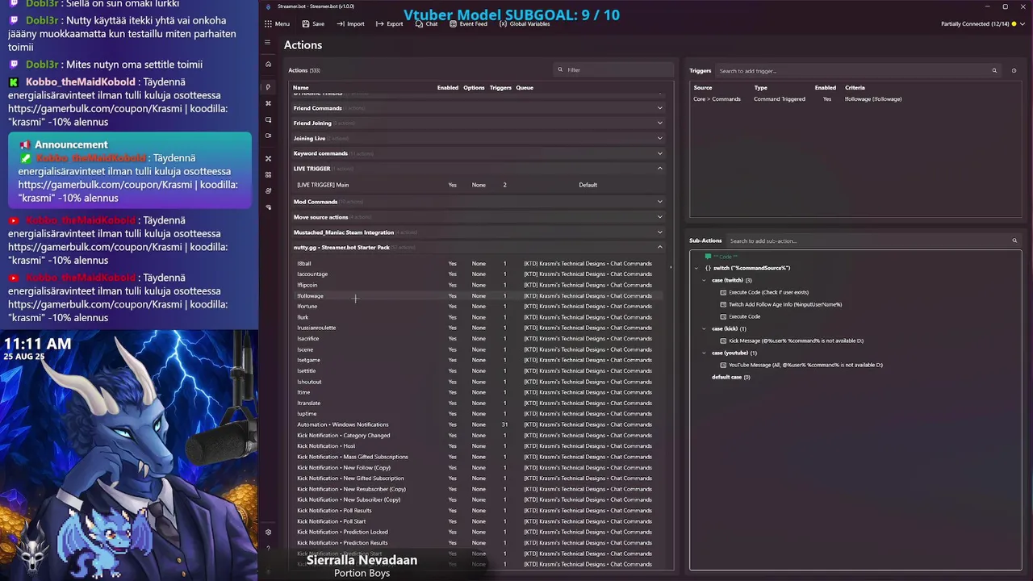The height and width of the screenshot is (581, 1033).
Task: Expand the Friend Commands group
Action: pyautogui.click(x=659, y=108)
